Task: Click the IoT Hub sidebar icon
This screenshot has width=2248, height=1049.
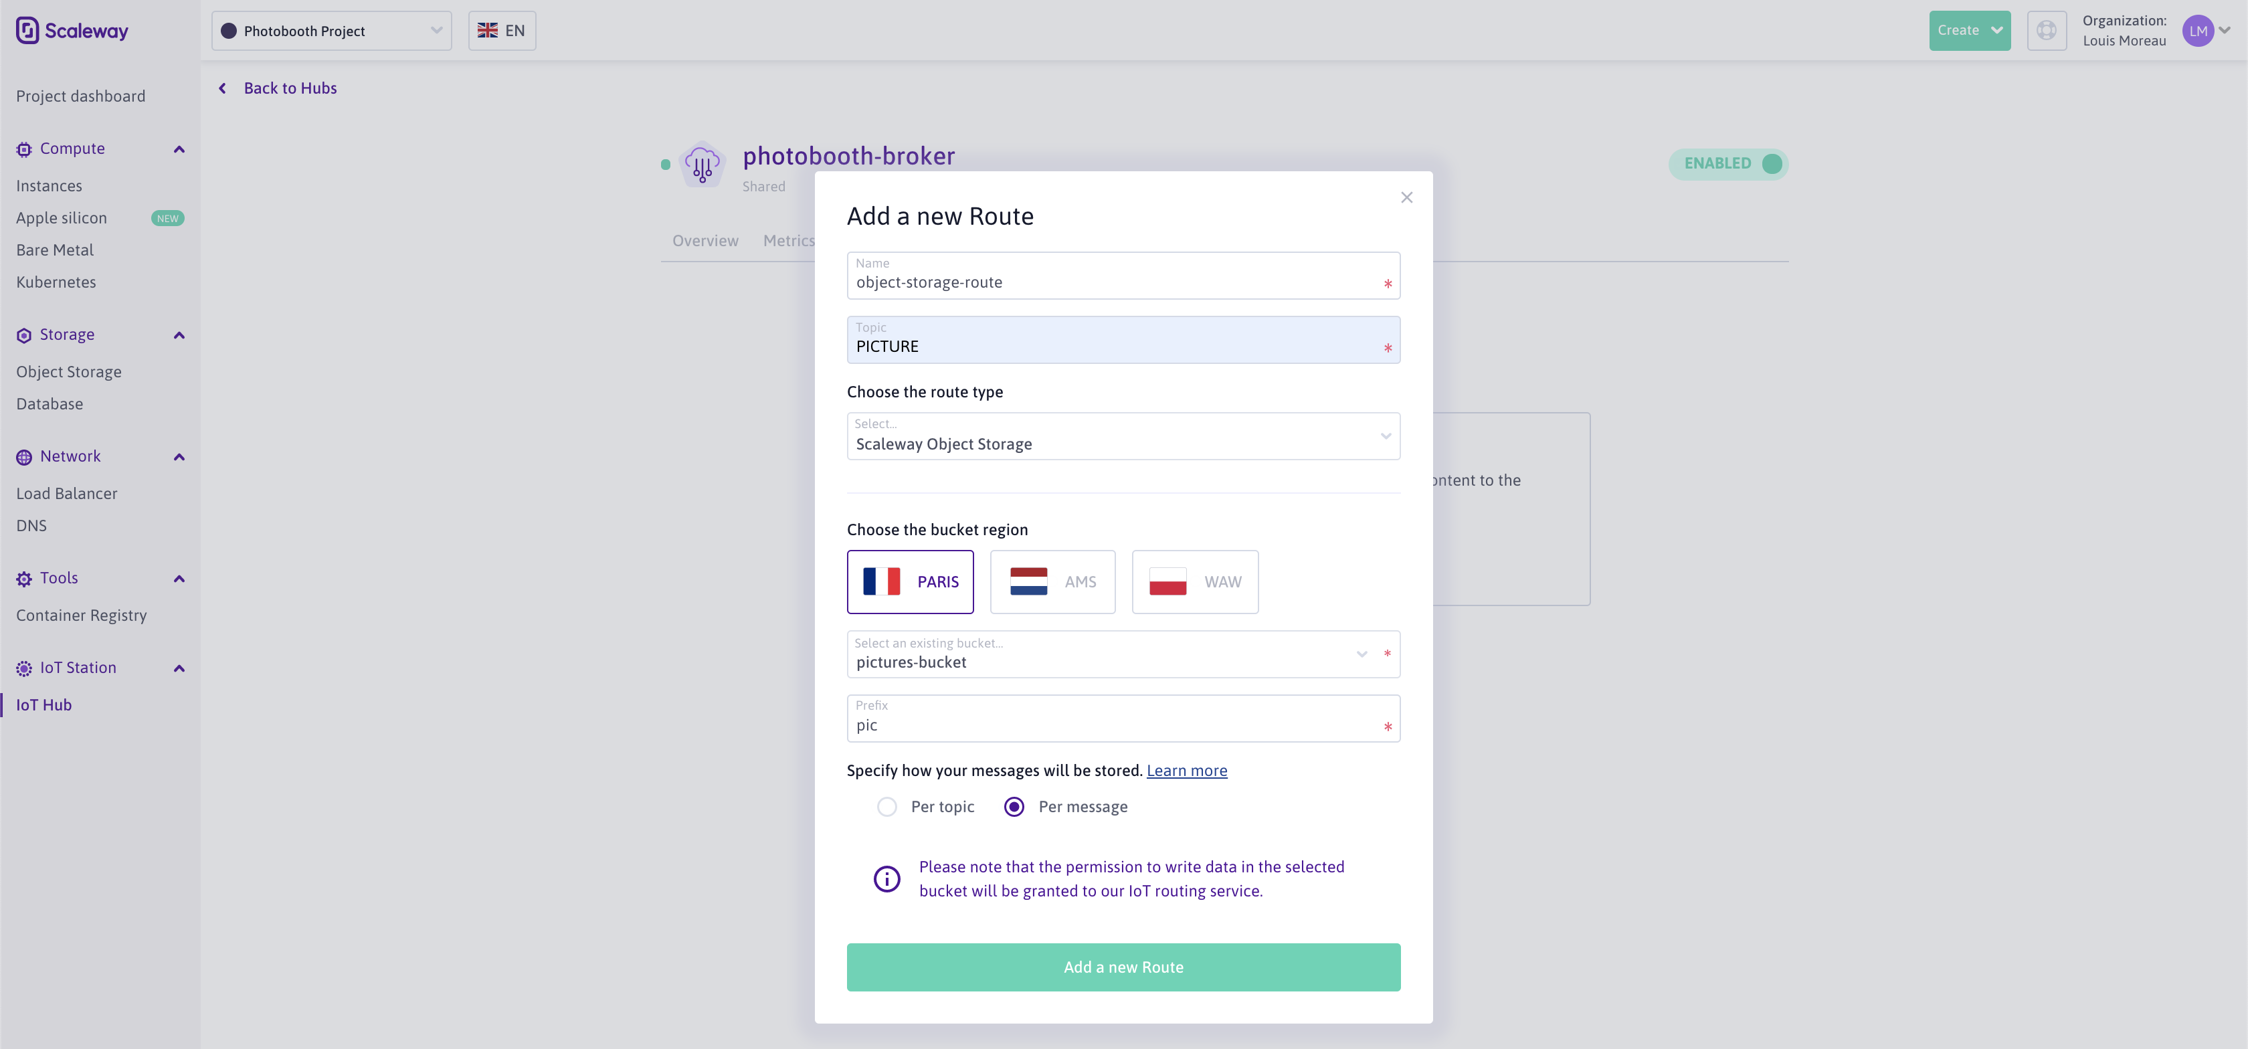Action: point(43,705)
